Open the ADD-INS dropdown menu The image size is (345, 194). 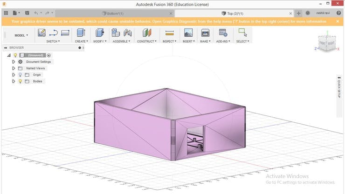tap(223, 41)
